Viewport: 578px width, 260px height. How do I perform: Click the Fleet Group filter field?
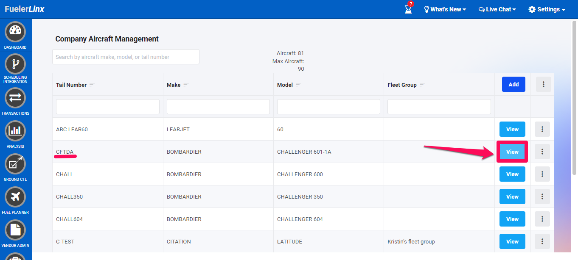pos(439,107)
